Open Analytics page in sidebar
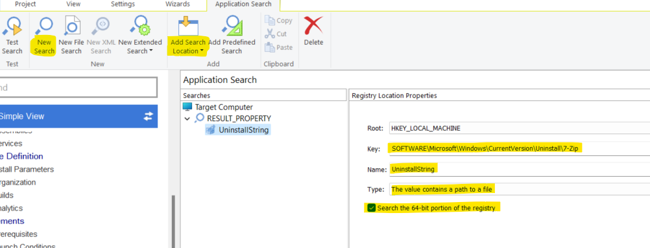The image size is (650, 248). click(11, 209)
